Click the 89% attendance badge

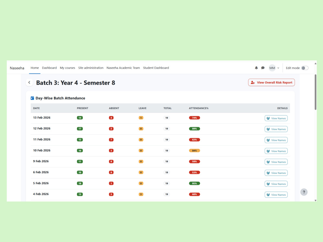click(194, 129)
